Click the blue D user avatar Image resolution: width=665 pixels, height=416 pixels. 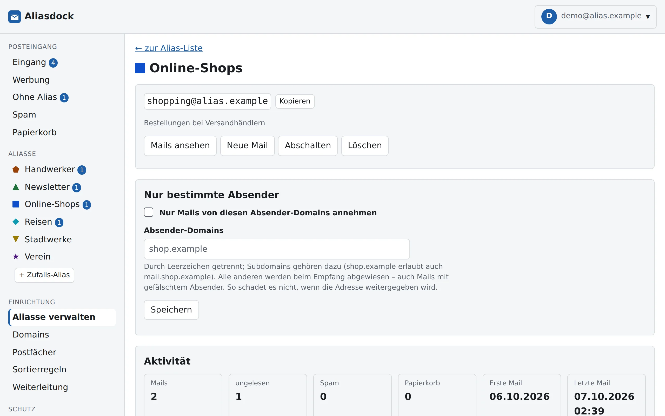pyautogui.click(x=549, y=16)
